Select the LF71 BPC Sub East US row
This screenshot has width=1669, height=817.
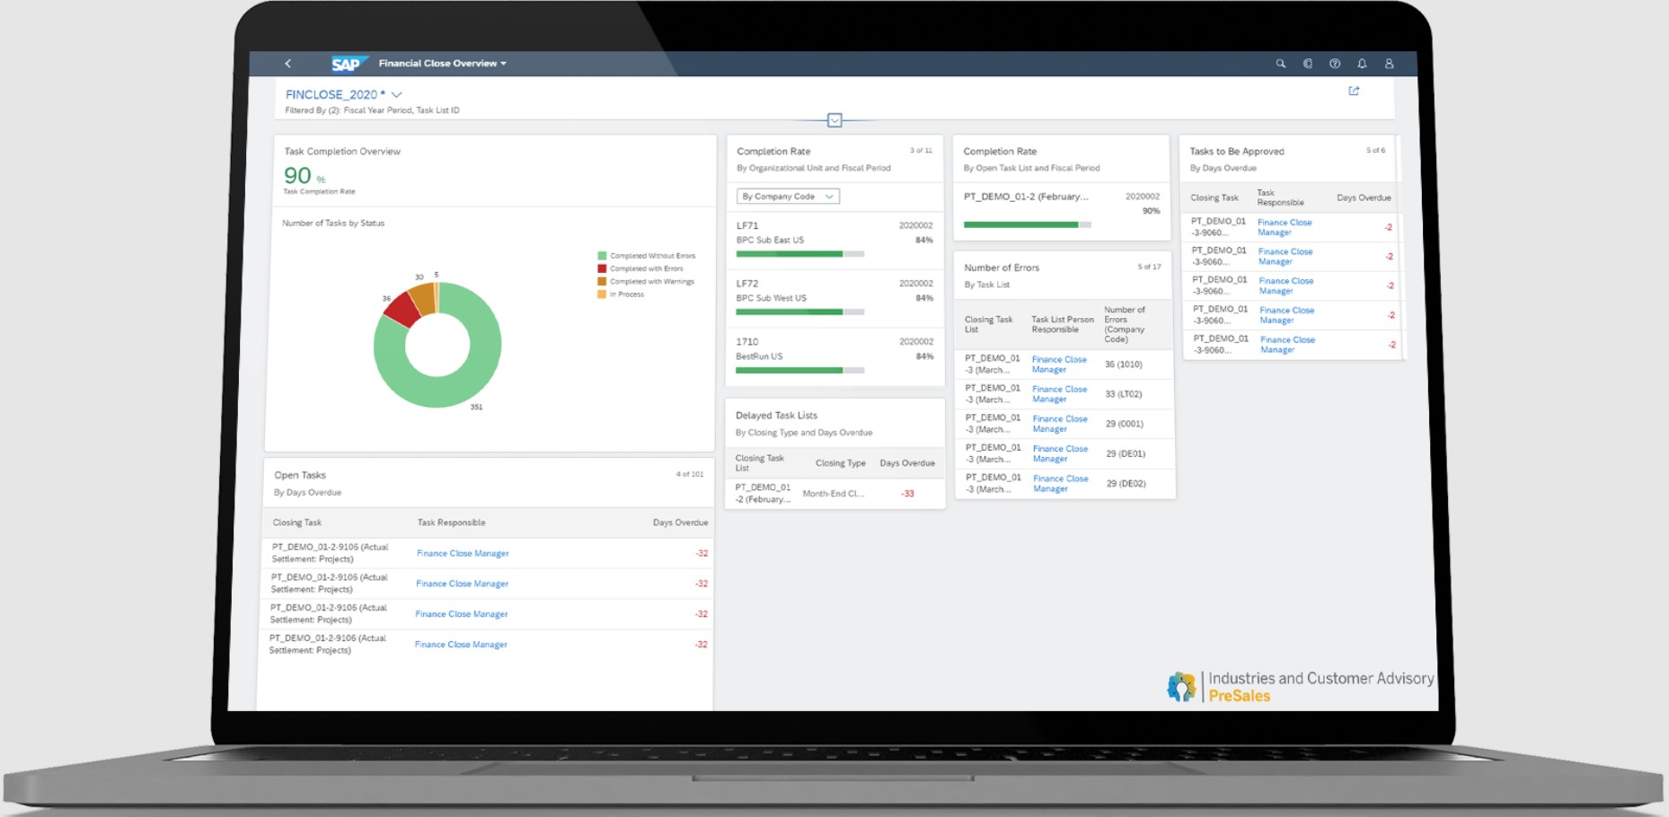coord(834,239)
